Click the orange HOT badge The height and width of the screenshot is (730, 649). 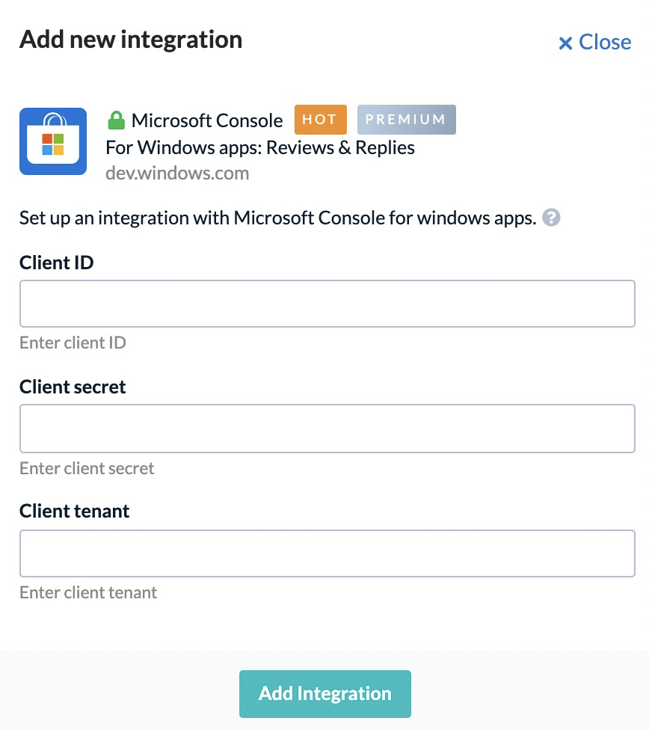click(x=320, y=120)
